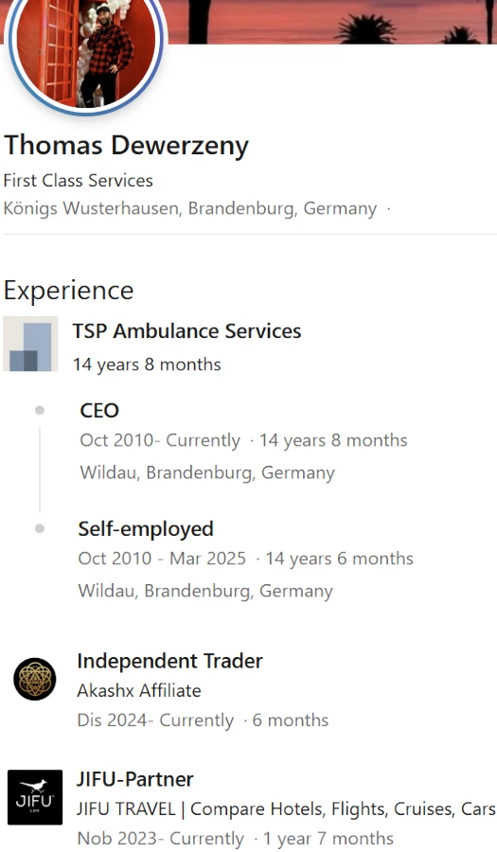Open the Independent Trader role

click(x=170, y=662)
